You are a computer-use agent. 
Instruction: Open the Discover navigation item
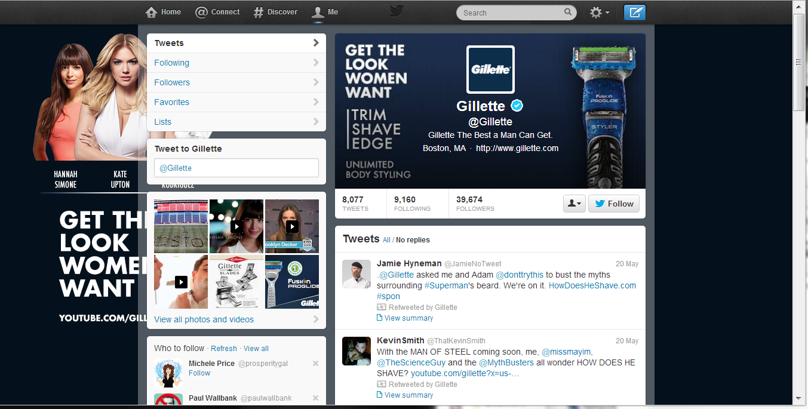click(275, 12)
